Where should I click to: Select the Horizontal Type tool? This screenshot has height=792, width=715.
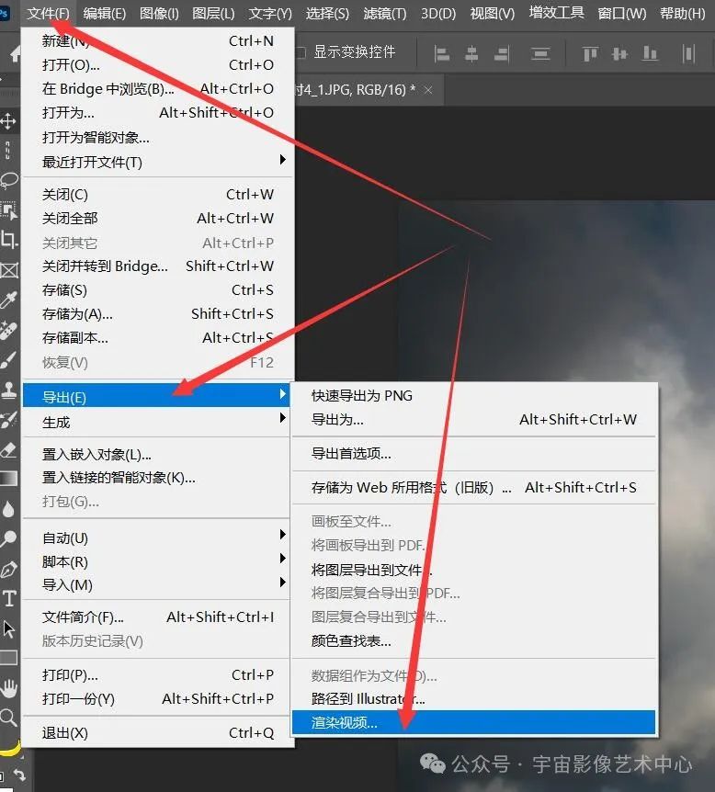[x=9, y=599]
